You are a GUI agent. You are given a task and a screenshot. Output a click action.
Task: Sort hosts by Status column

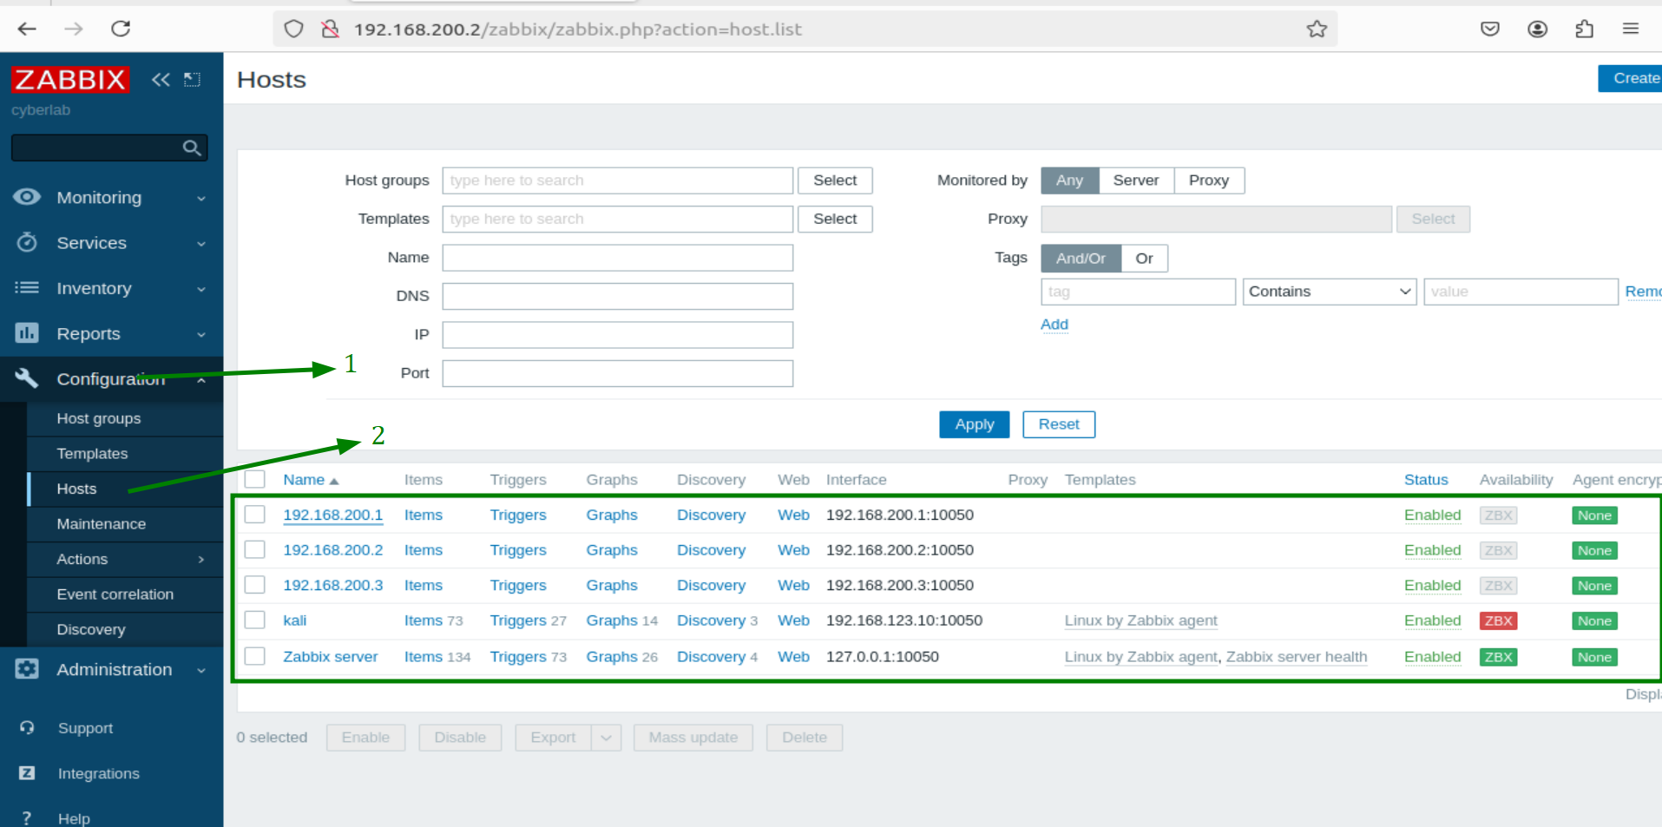[x=1426, y=480]
